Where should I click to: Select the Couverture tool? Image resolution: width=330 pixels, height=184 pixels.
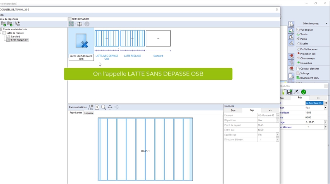[x=306, y=63]
